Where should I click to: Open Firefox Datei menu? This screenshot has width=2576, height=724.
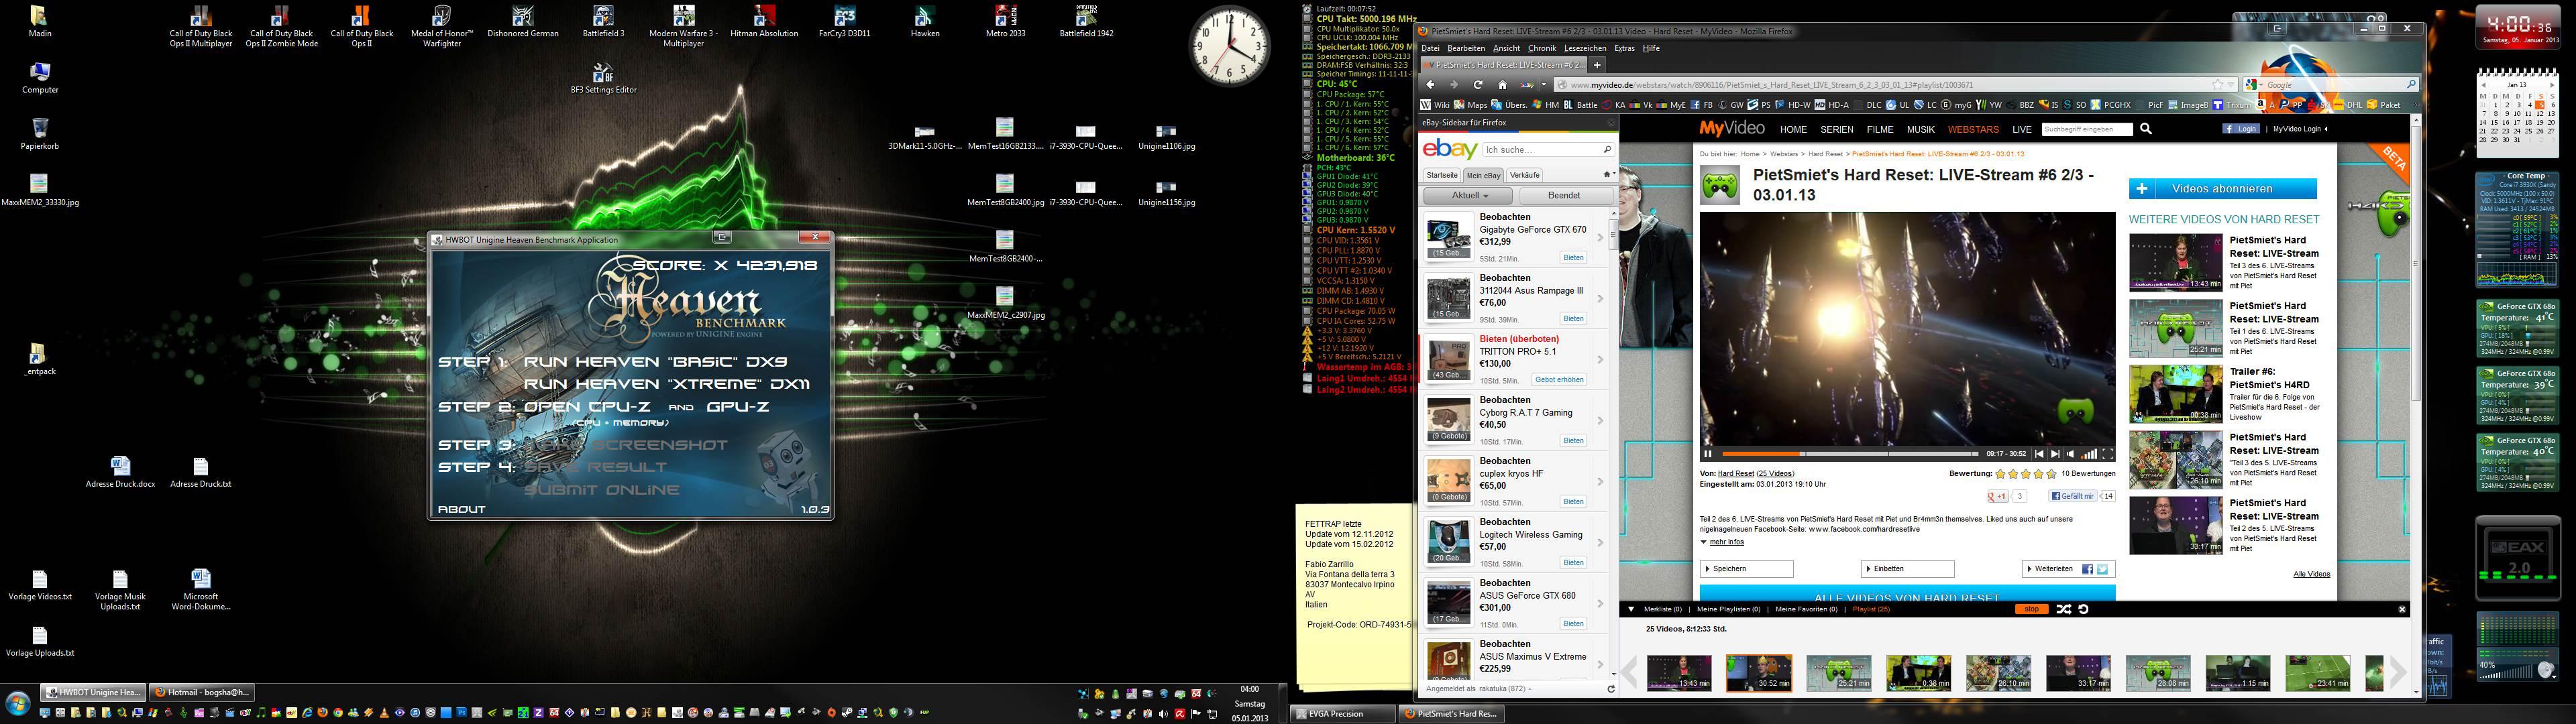pos(1430,48)
